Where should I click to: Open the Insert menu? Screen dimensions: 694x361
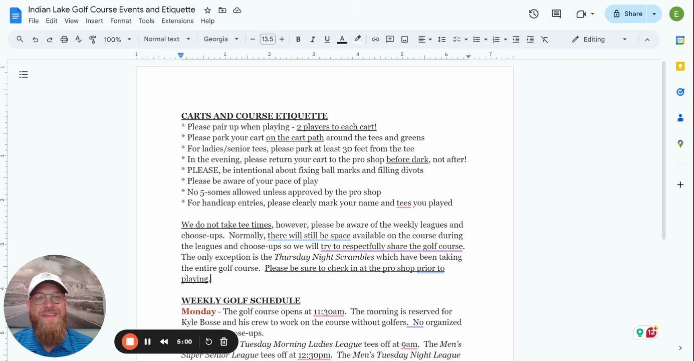(x=94, y=21)
